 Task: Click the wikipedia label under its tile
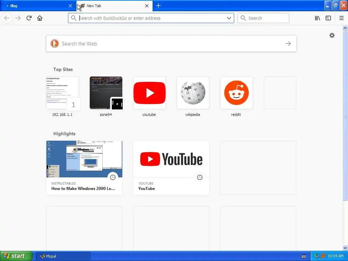[x=192, y=115]
